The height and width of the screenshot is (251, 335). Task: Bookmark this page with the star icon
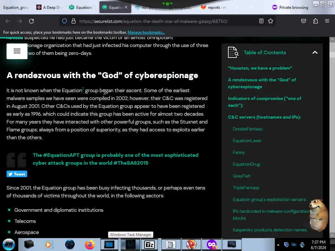pyautogui.click(x=271, y=21)
